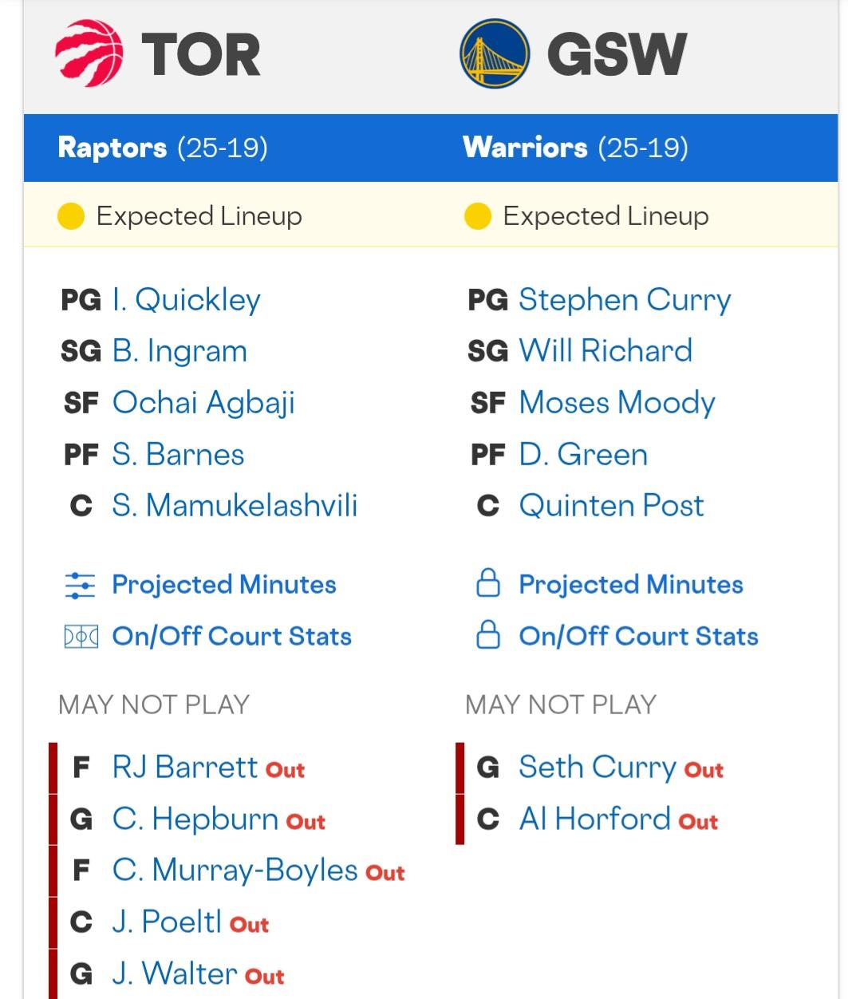The image size is (848, 999).
Task: Open Raptors Projected Minutes
Action: (x=223, y=585)
